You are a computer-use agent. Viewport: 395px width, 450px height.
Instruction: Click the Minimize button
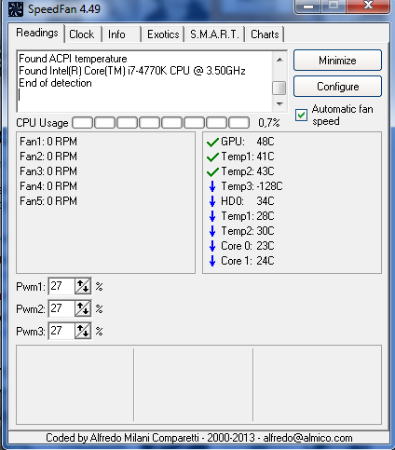tap(337, 61)
